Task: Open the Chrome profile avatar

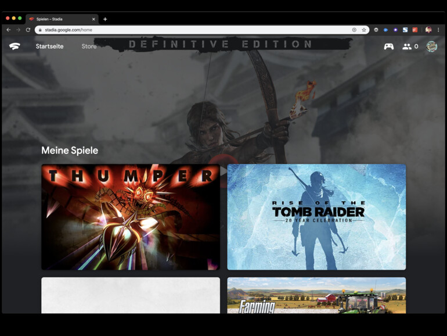Action: tap(428, 30)
